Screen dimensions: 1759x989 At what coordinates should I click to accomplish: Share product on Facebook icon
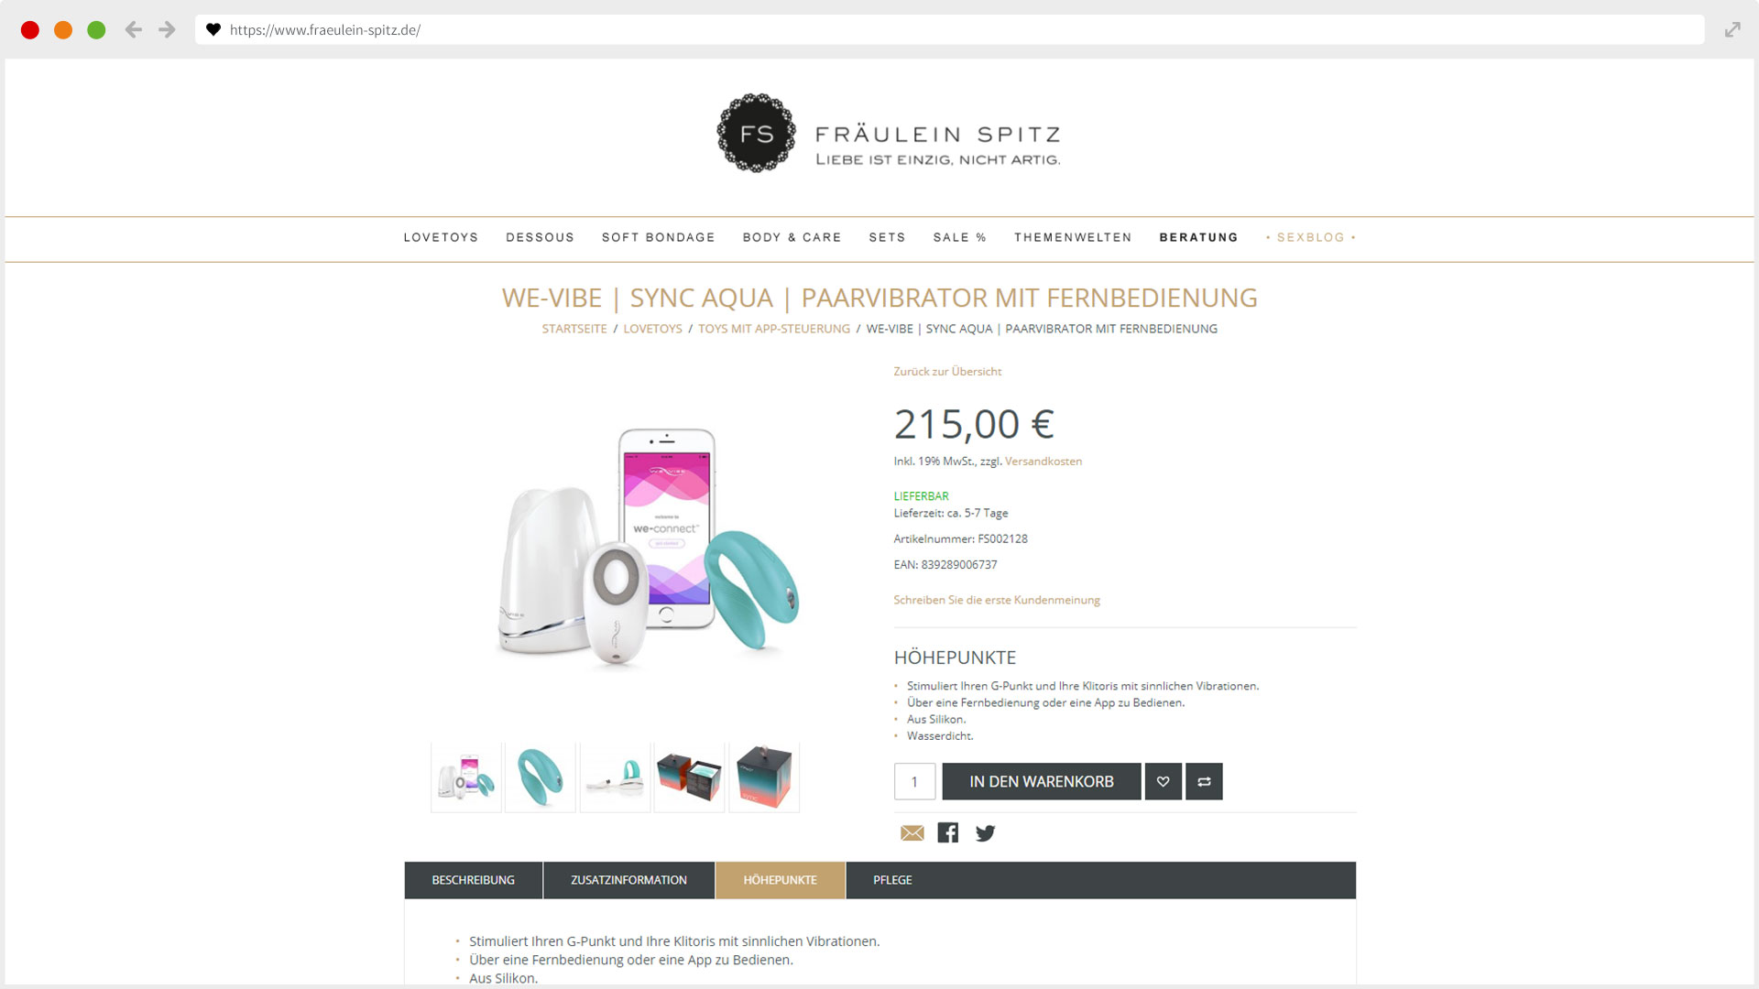[x=948, y=832]
